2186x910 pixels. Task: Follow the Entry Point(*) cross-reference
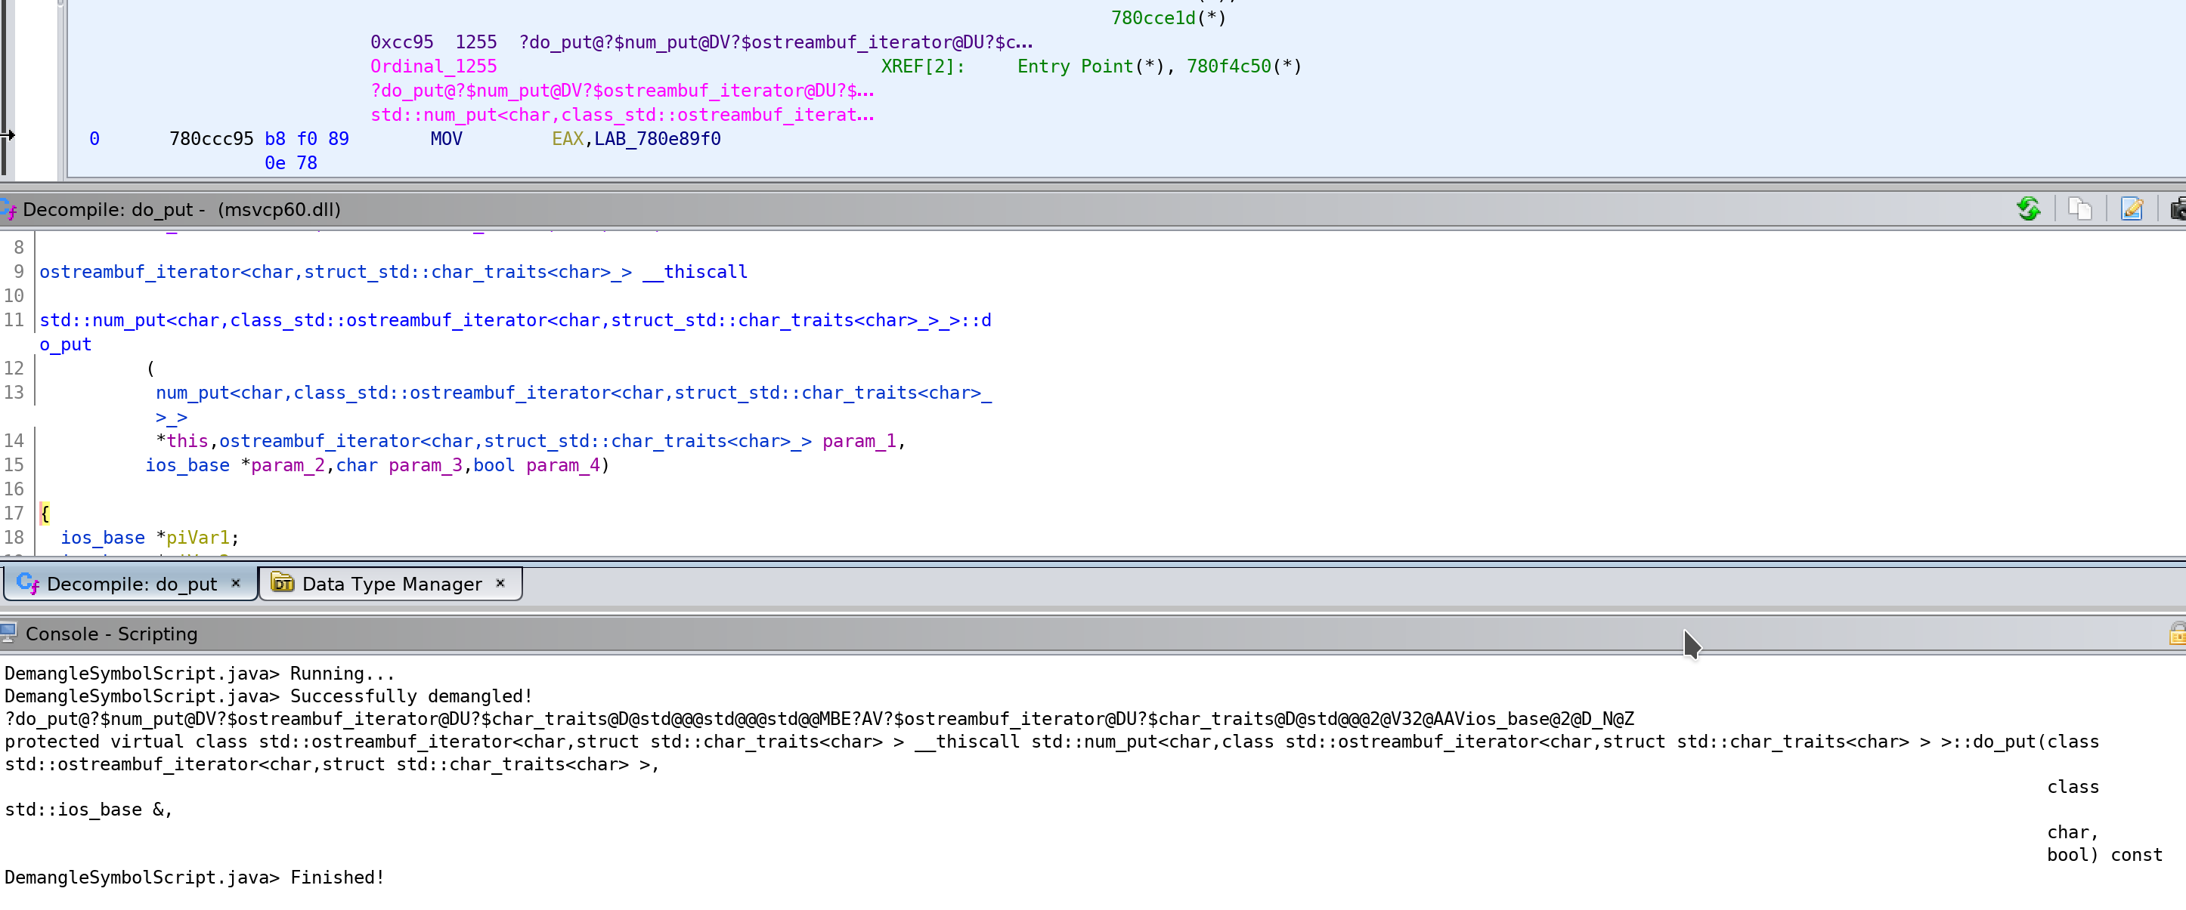[1073, 66]
